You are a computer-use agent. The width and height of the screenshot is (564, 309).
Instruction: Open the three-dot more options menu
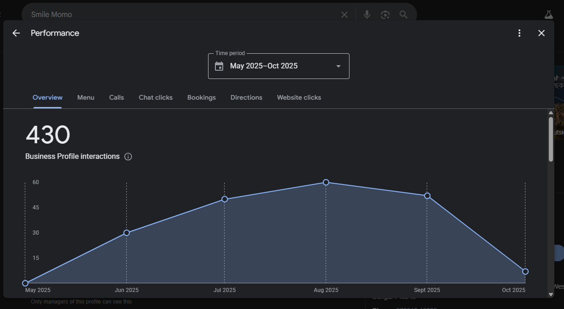tap(519, 33)
